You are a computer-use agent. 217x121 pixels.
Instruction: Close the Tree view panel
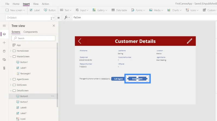point(54,26)
